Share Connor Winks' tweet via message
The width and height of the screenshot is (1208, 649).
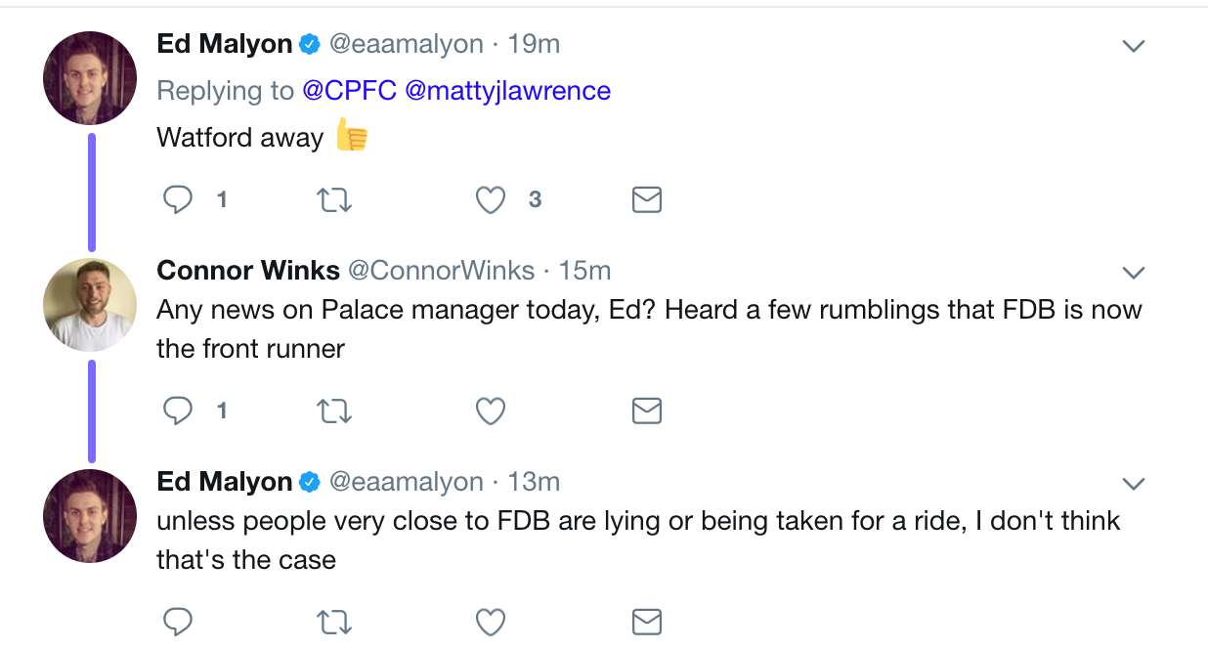click(x=647, y=411)
